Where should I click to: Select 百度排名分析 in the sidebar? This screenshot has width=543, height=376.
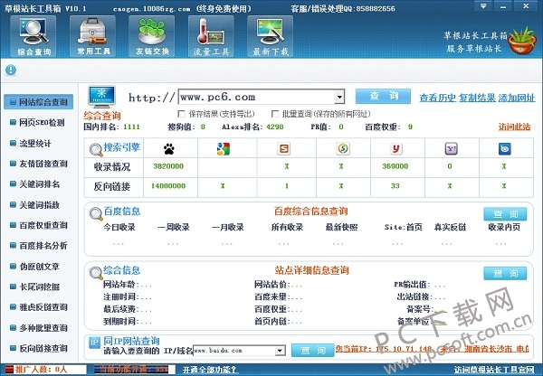pyautogui.click(x=38, y=246)
